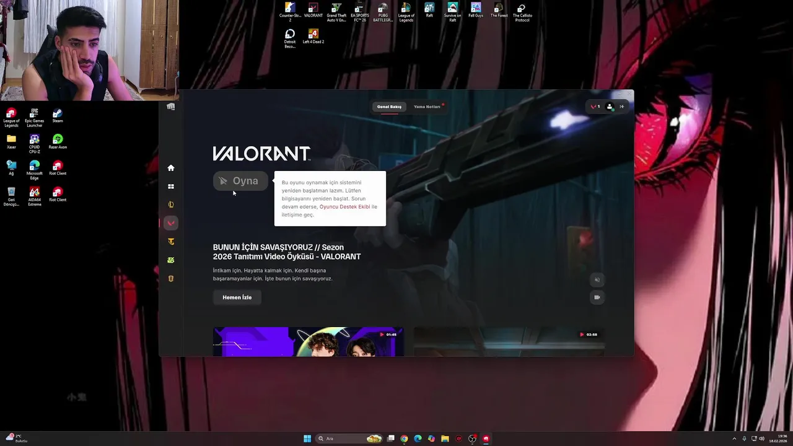Open the profile icon in Riot Client
Image resolution: width=793 pixels, height=446 pixels.
coord(610,107)
